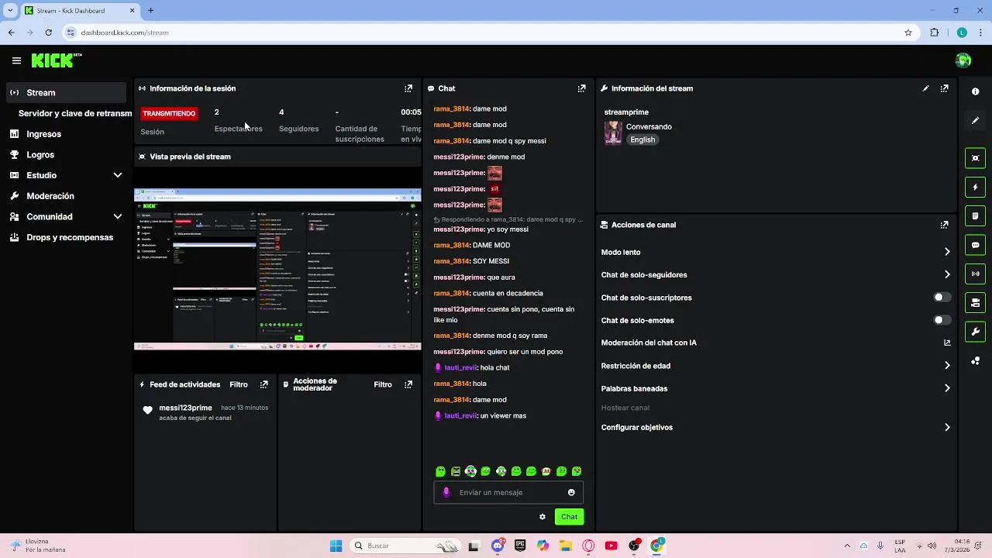The image size is (992, 558).
Task: Click the pencil icon in right sidebar
Action: (975, 120)
